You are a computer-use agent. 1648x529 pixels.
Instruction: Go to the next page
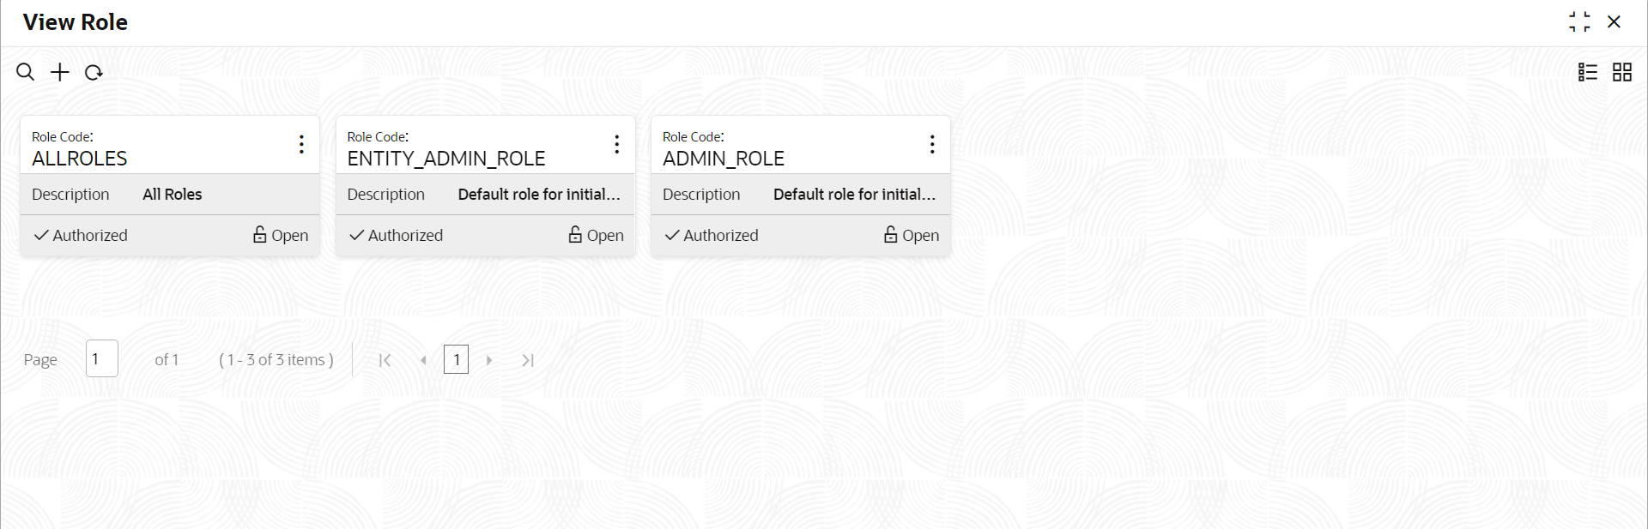(x=489, y=360)
